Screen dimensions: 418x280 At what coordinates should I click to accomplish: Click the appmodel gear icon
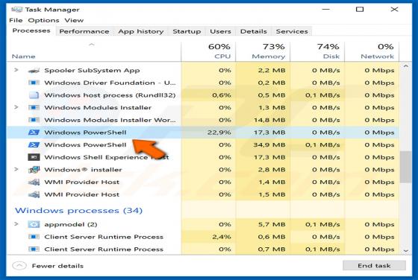pos(34,224)
